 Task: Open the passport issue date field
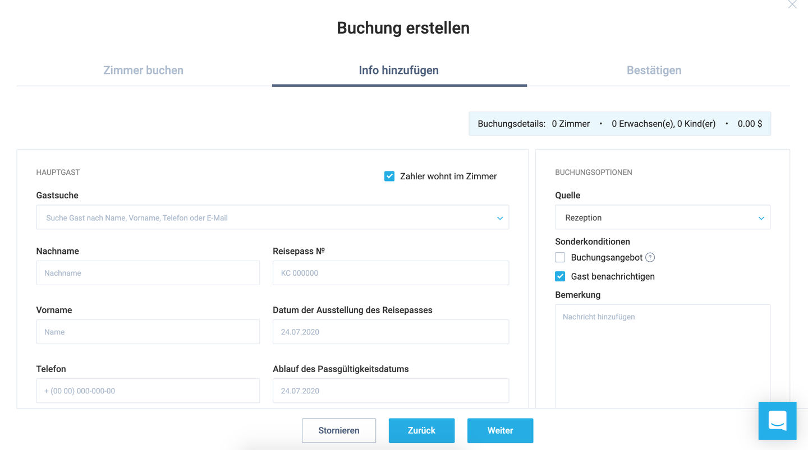[x=391, y=332]
